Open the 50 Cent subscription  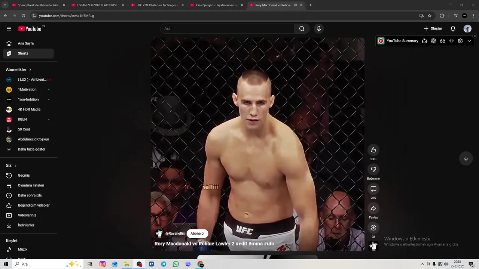pyautogui.click(x=28, y=130)
